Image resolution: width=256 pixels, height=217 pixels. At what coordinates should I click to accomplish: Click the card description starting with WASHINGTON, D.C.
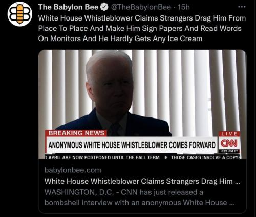click(139, 198)
